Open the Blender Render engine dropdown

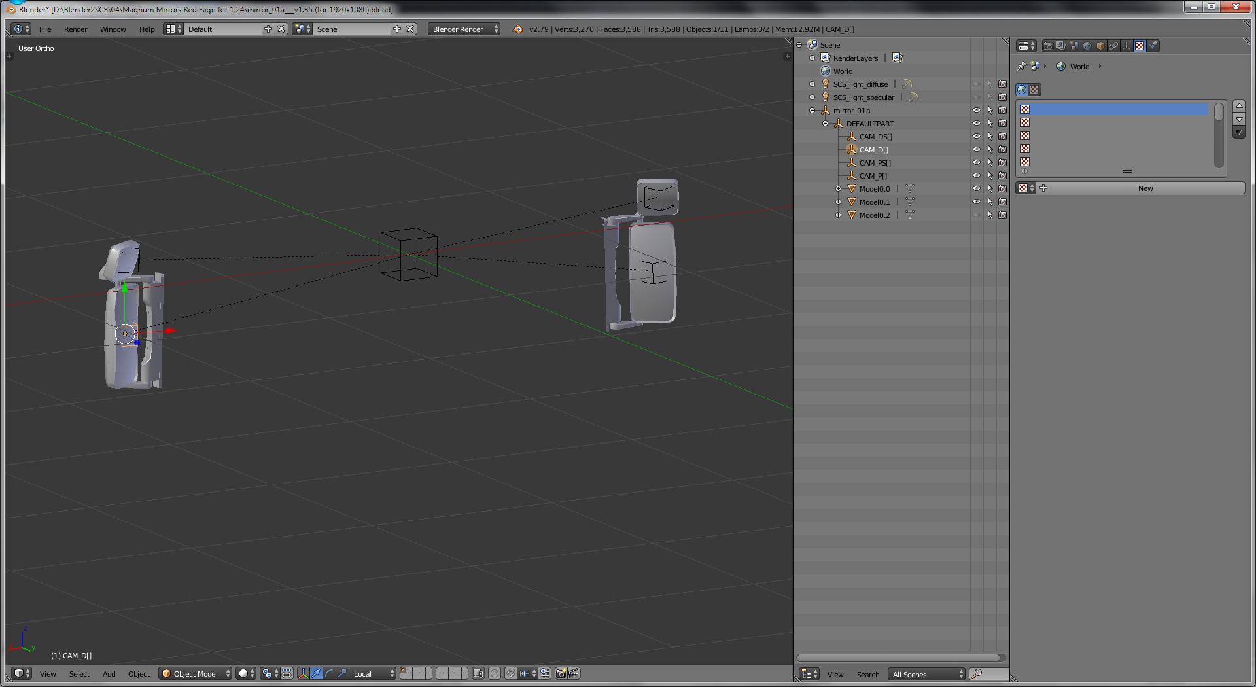click(x=464, y=29)
